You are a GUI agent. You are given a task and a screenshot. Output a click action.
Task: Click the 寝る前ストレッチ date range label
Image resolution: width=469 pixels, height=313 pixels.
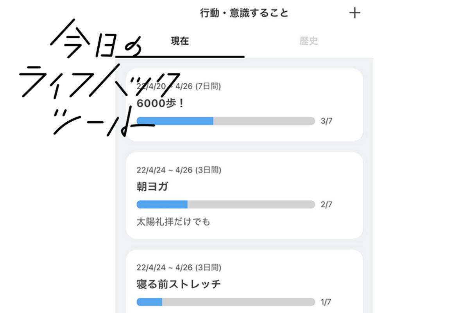pyautogui.click(x=179, y=268)
